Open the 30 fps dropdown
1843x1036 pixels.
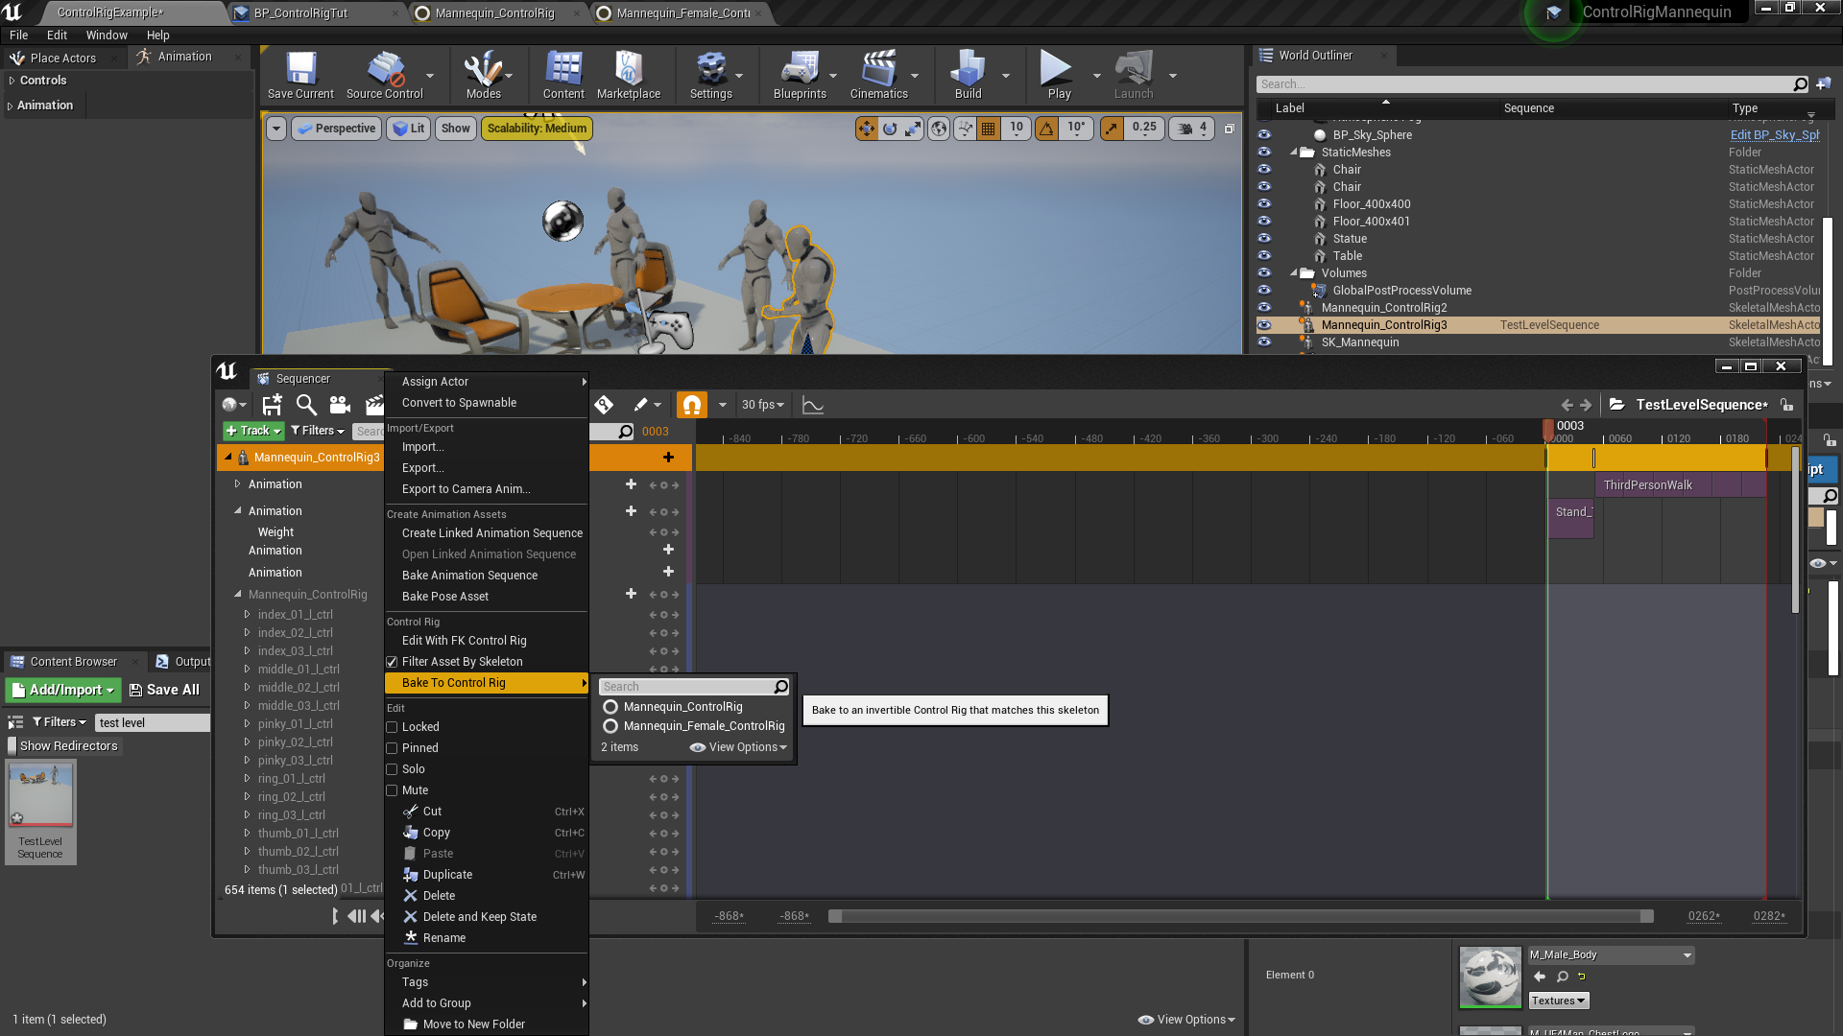pos(761,404)
